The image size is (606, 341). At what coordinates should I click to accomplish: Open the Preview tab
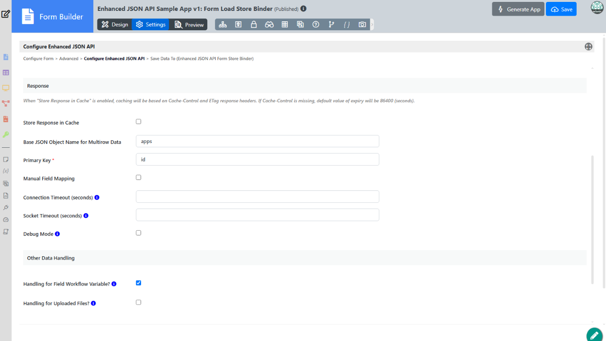click(x=189, y=25)
